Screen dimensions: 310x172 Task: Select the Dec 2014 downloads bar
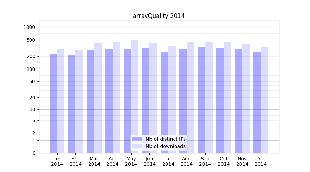pyautogui.click(x=264, y=100)
